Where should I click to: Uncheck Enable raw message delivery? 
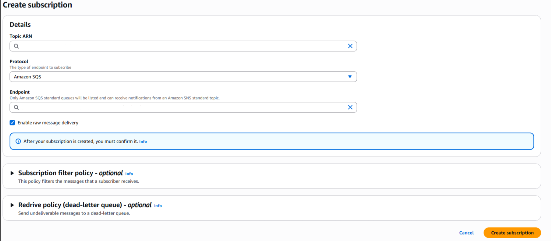tap(12, 122)
